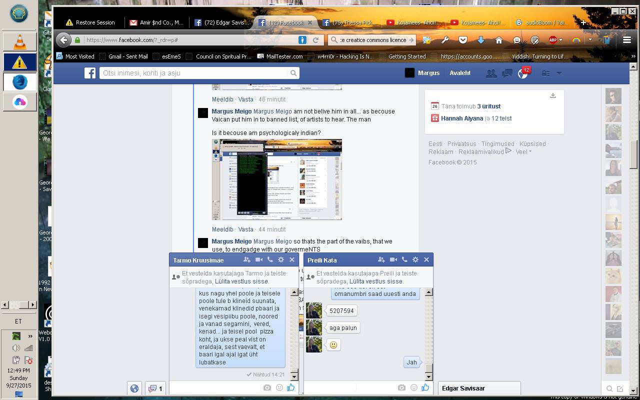Attach photo in Preili Kata chat

pos(401,387)
